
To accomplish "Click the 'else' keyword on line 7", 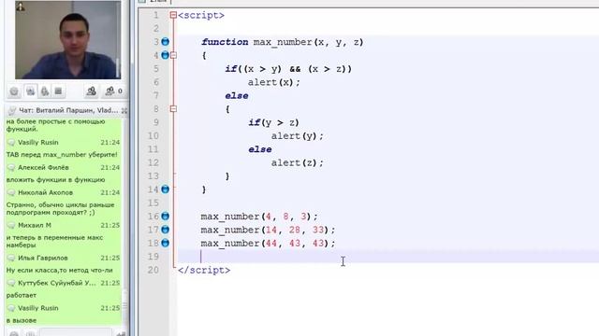I will pyautogui.click(x=237, y=96).
